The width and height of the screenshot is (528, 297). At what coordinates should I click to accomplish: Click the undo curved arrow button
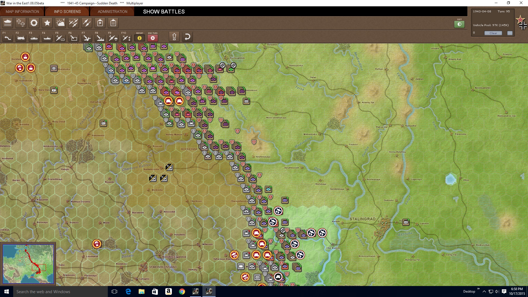coord(187,37)
